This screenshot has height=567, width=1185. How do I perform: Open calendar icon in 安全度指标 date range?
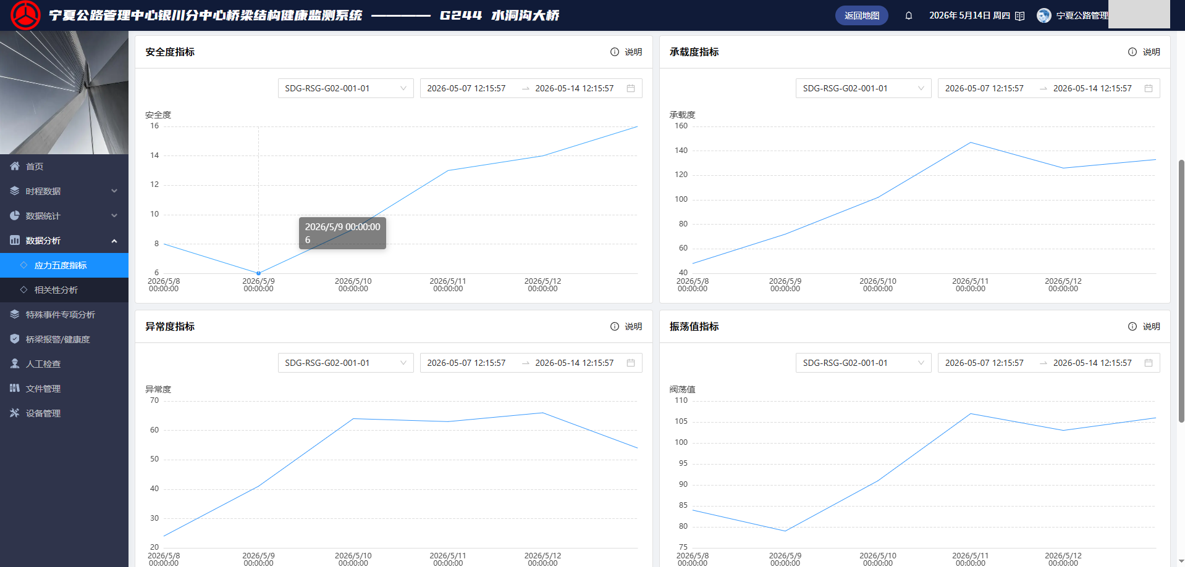pos(631,88)
